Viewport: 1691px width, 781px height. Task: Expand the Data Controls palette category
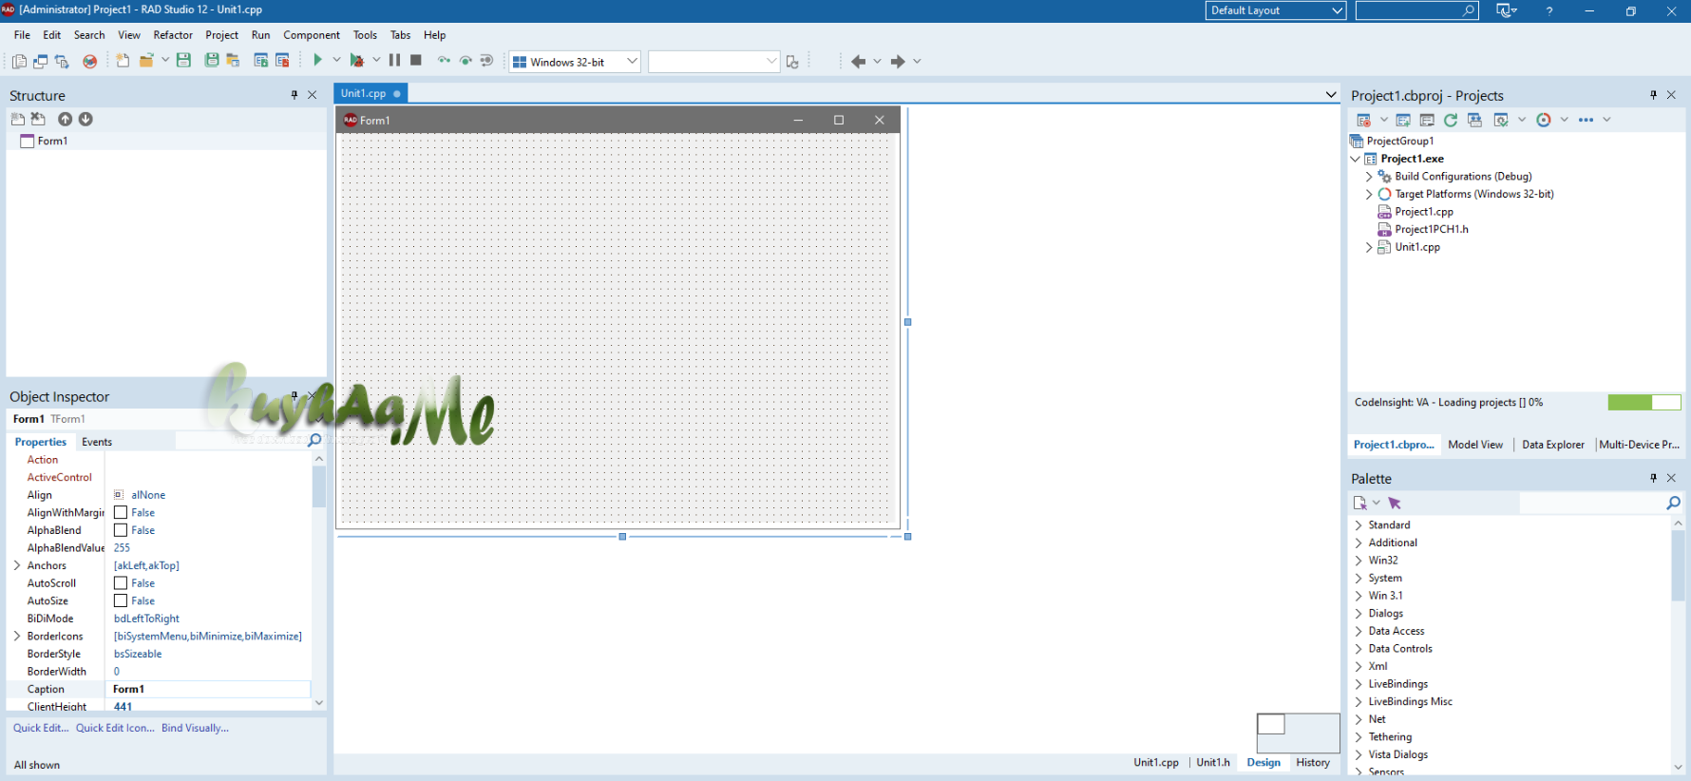(x=1358, y=649)
